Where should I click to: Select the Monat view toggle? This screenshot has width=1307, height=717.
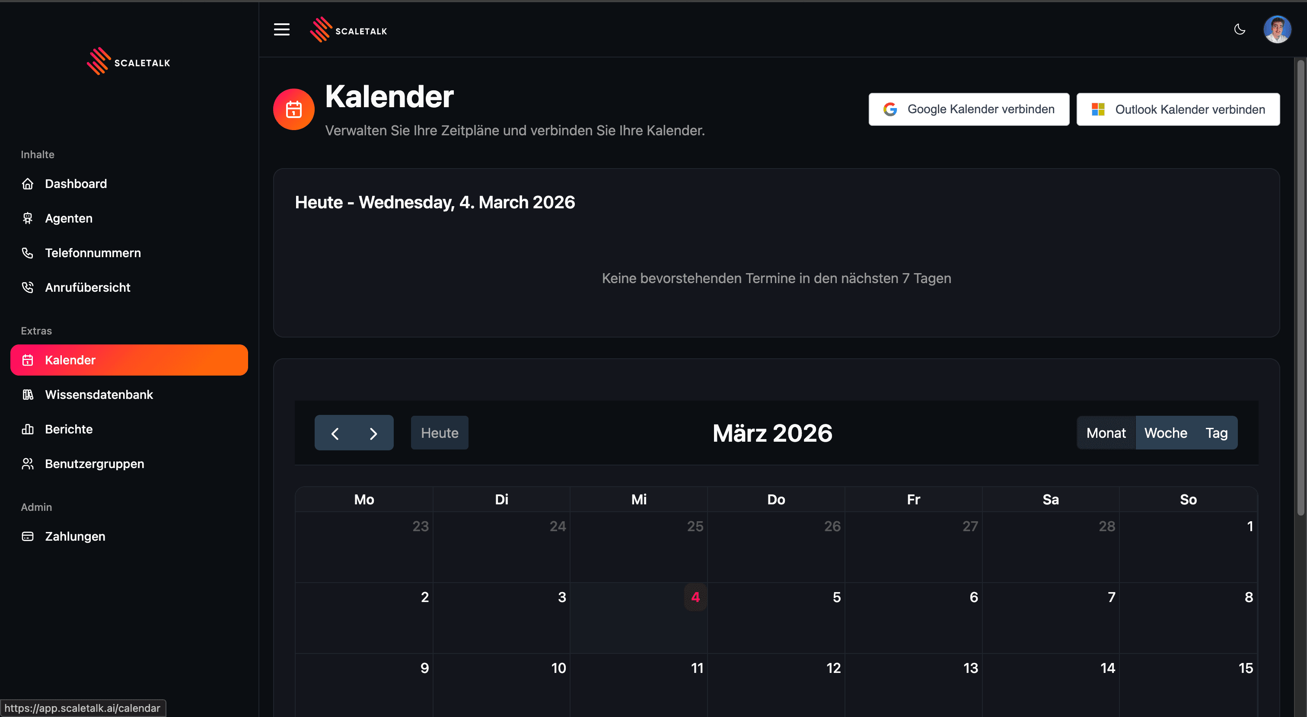click(x=1106, y=433)
